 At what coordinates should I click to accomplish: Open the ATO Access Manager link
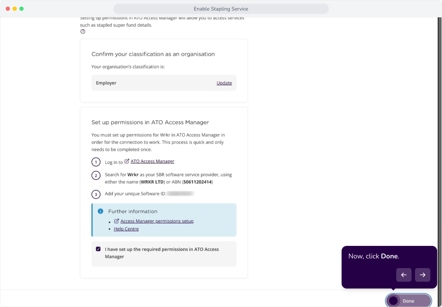(152, 161)
